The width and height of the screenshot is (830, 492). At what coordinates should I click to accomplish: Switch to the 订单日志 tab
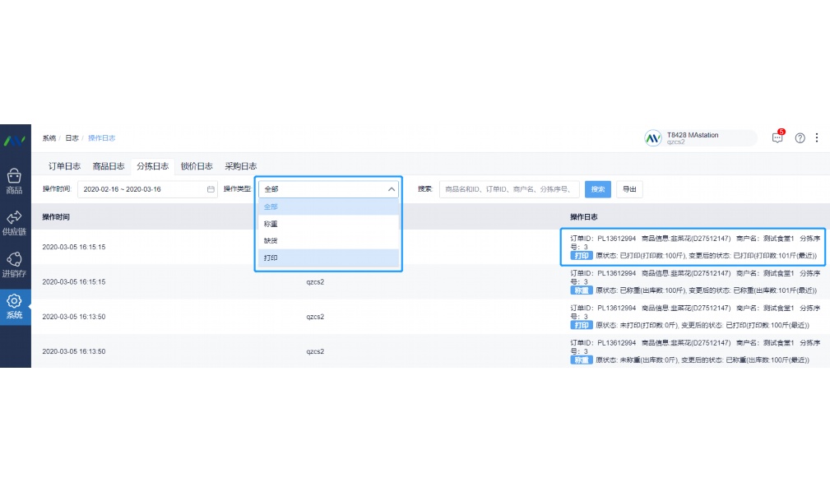click(x=64, y=165)
